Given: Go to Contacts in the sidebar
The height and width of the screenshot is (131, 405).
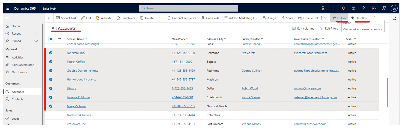Looking at the screenshot, I should 17,99.
